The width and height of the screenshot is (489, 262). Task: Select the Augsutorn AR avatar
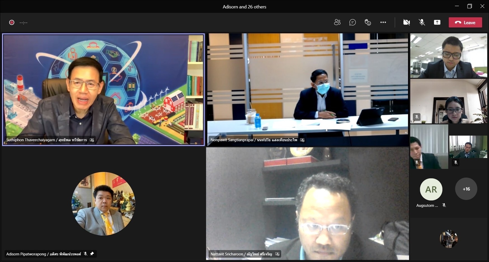click(x=431, y=189)
